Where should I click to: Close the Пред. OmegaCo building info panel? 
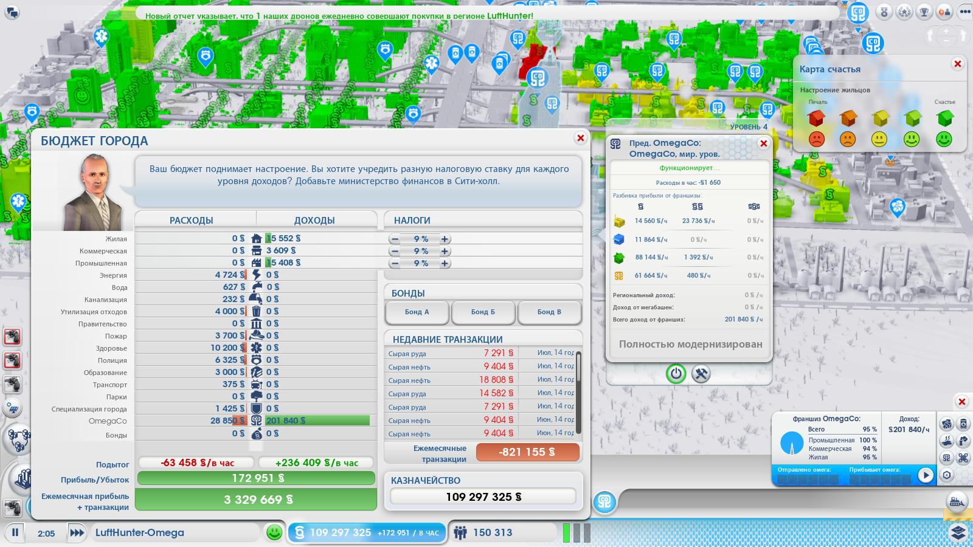coord(764,143)
